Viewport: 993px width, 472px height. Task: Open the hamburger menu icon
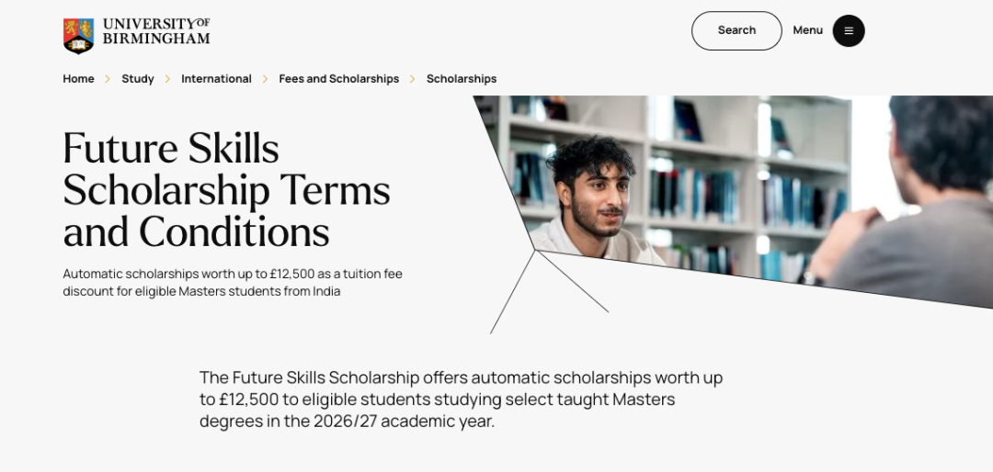(849, 30)
